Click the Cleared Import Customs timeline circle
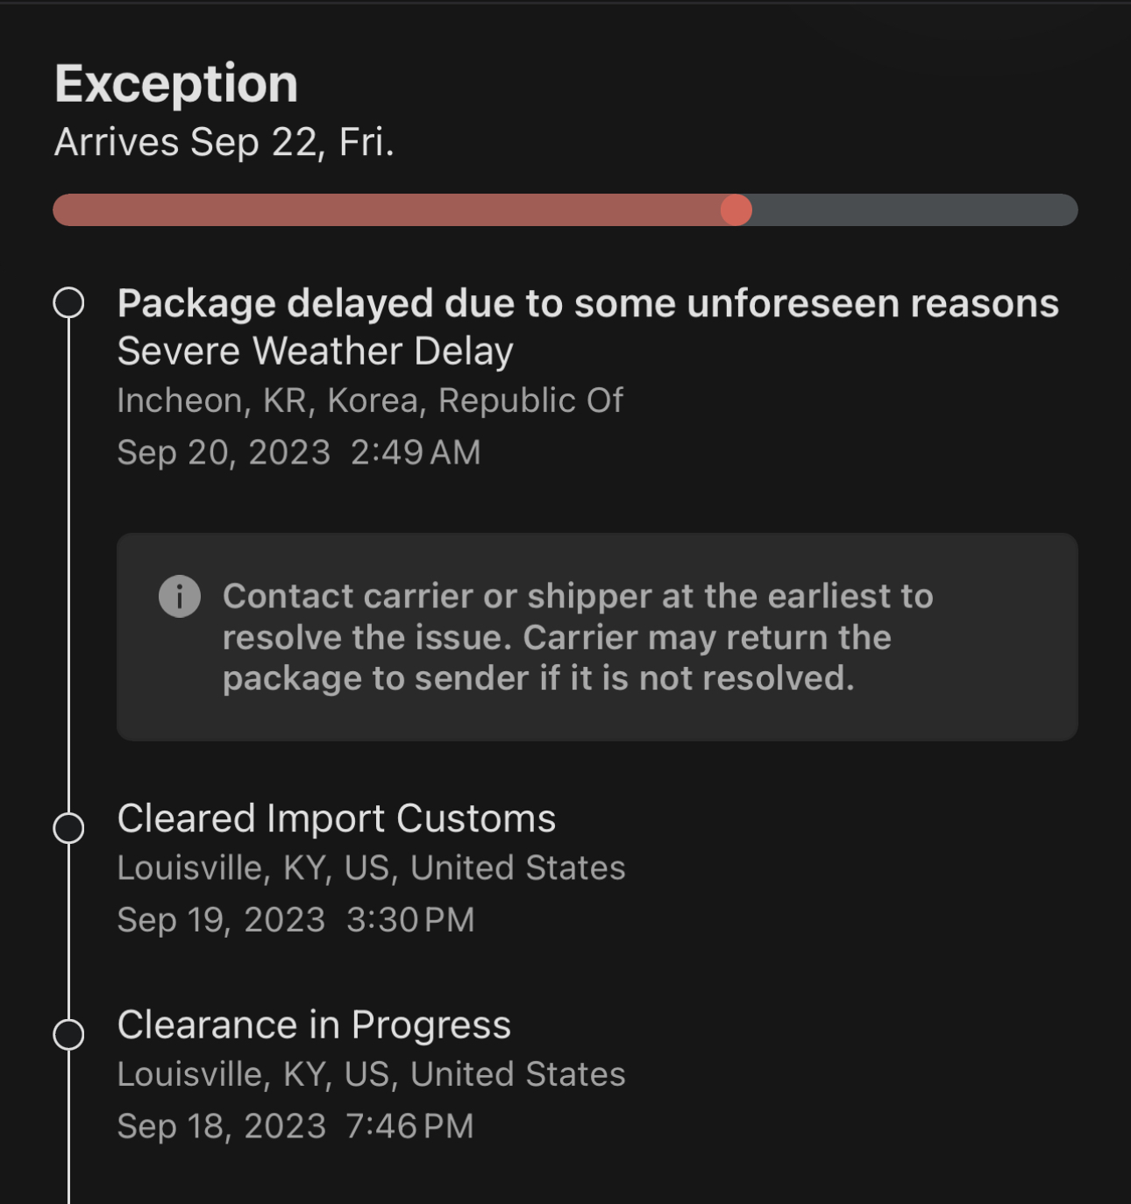This screenshot has height=1204, width=1131. (x=68, y=827)
